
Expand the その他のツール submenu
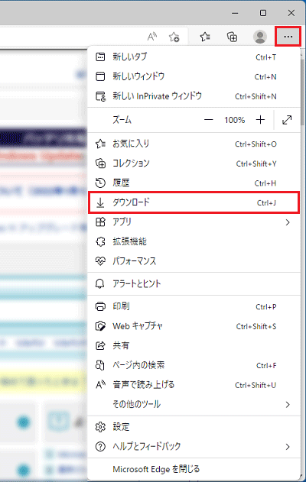coord(194,404)
